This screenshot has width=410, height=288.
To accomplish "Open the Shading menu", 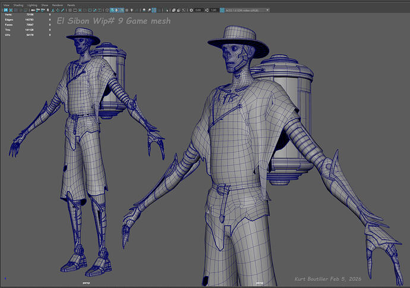I will point(19,4).
